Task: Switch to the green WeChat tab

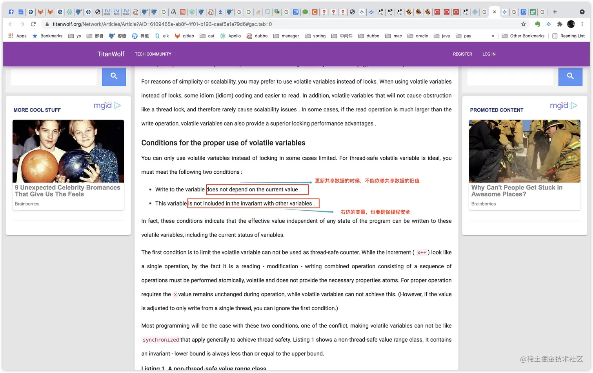Action: (305, 12)
